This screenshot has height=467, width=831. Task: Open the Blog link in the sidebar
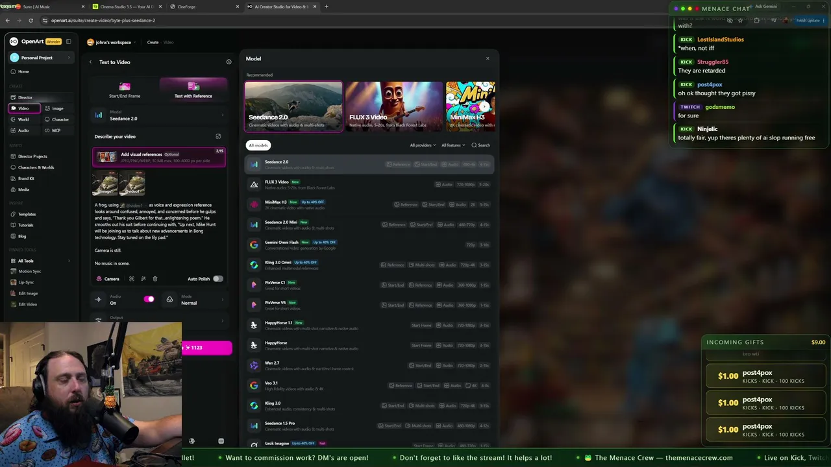click(x=22, y=236)
